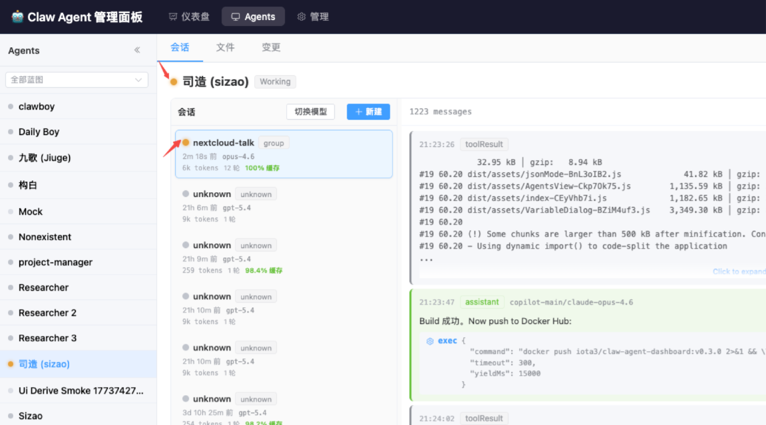Select Sizao agent at list bottom
766x425 pixels.
coord(78,416)
